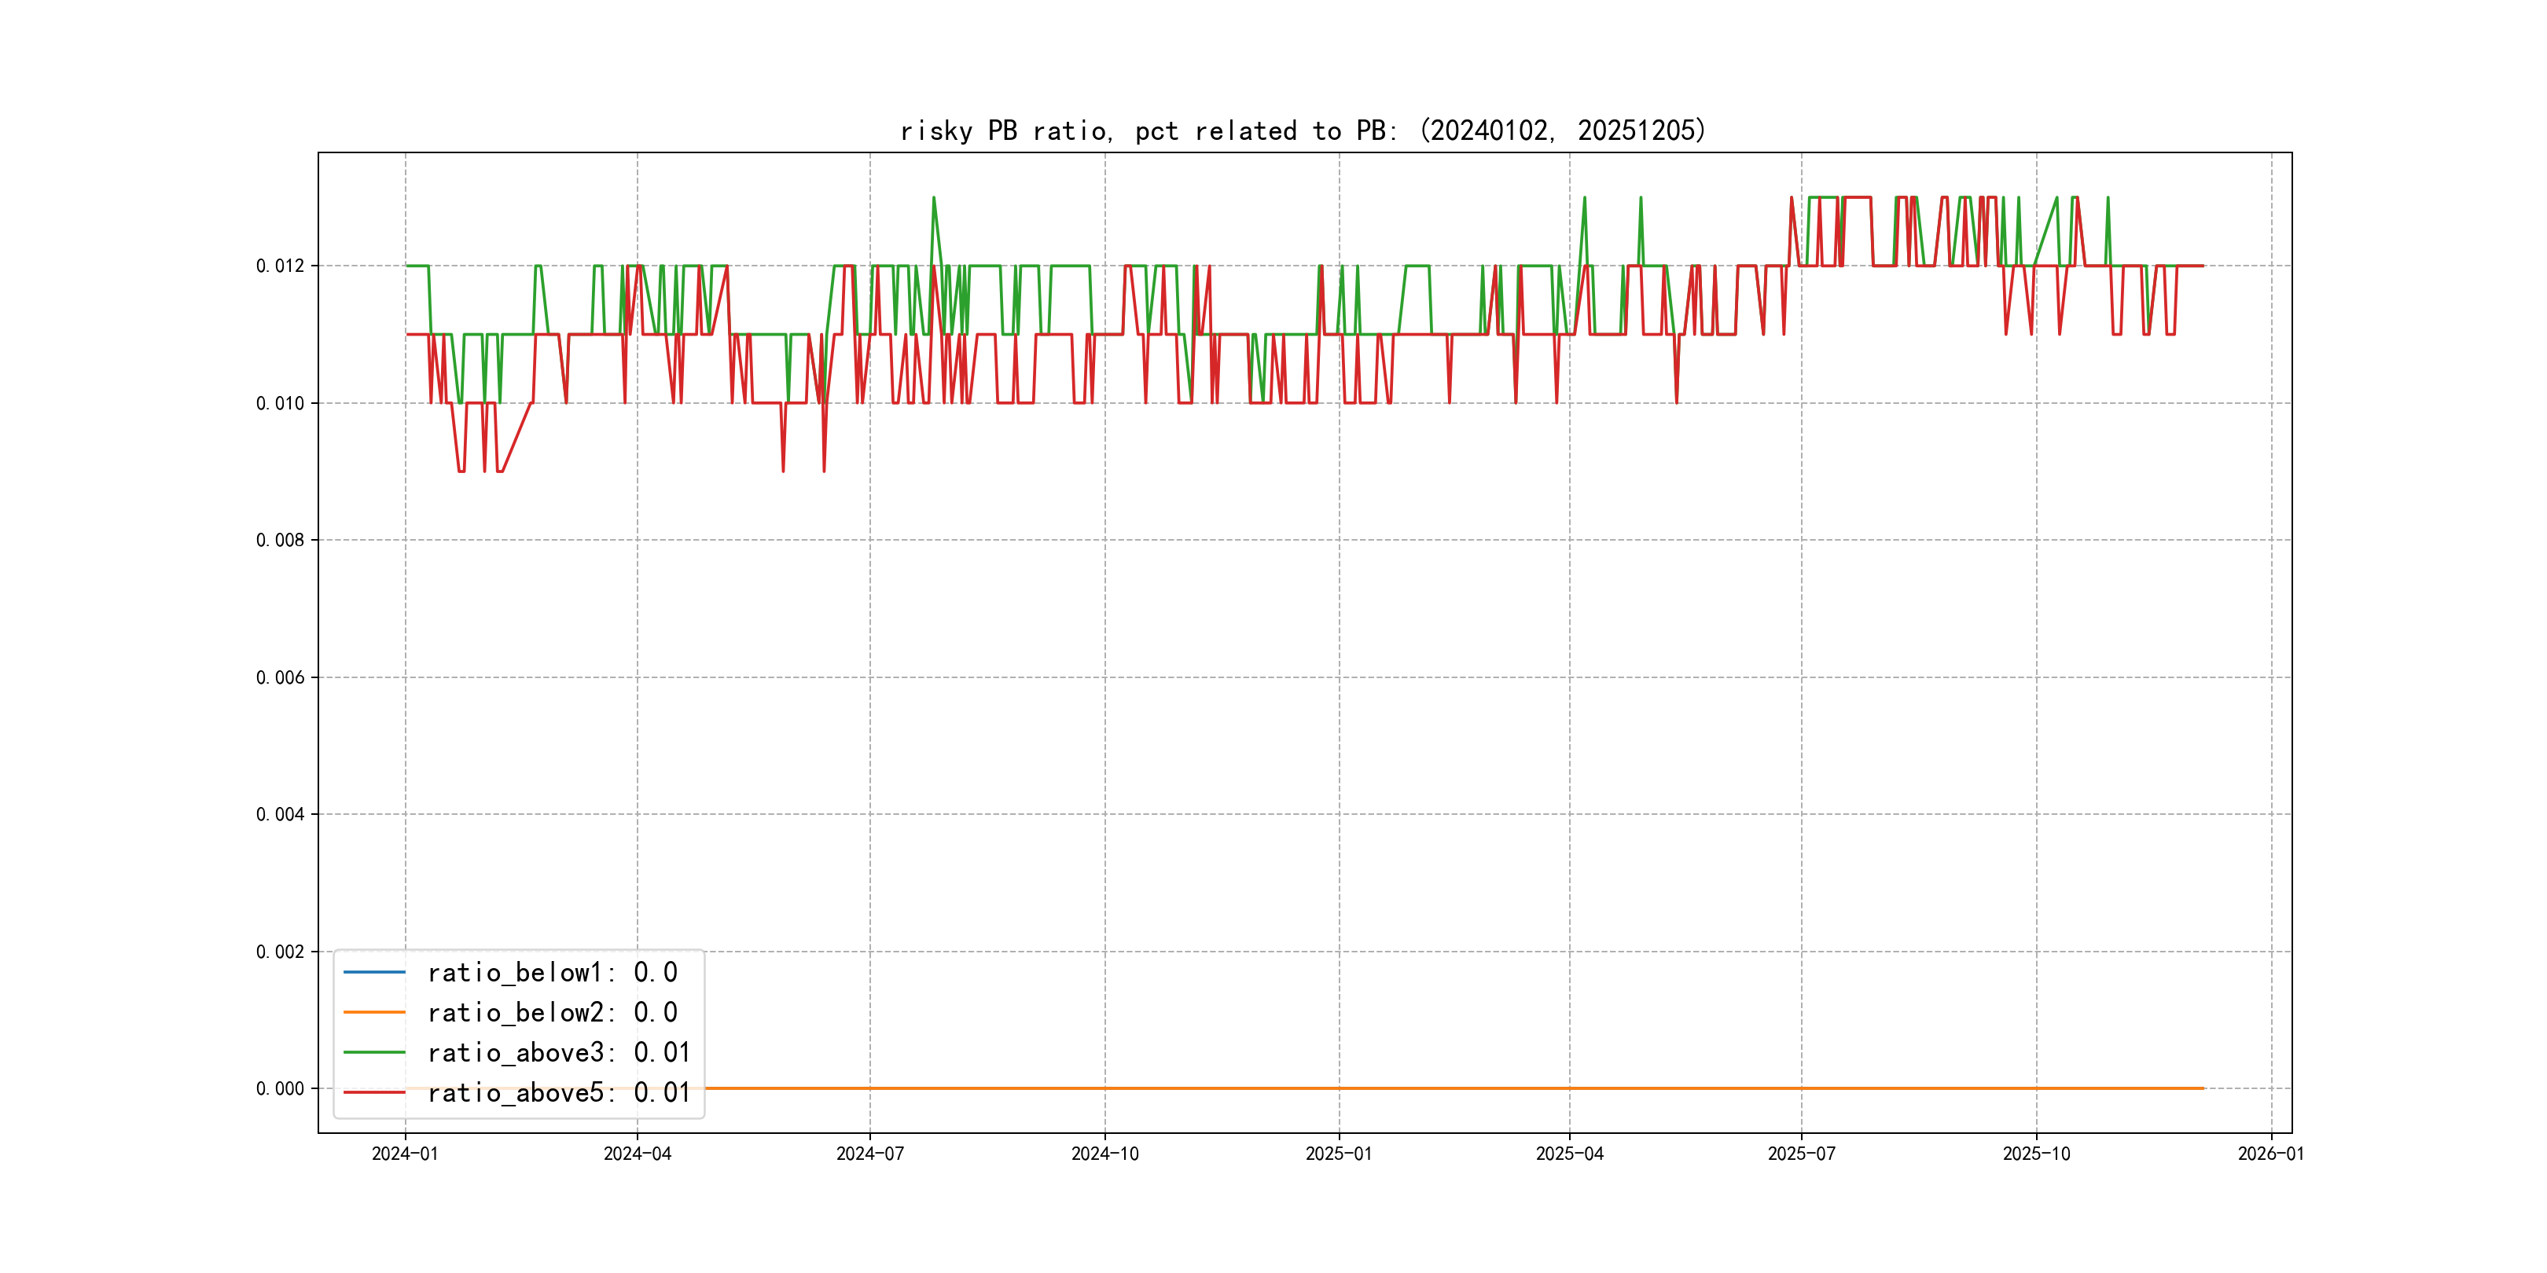Click the 0.008 y-axis tick label
This screenshot has width=2547, height=1273.
(280, 541)
